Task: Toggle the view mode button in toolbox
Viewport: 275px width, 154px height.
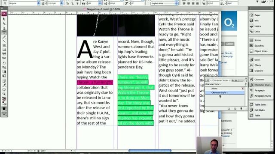Action: 4,114
